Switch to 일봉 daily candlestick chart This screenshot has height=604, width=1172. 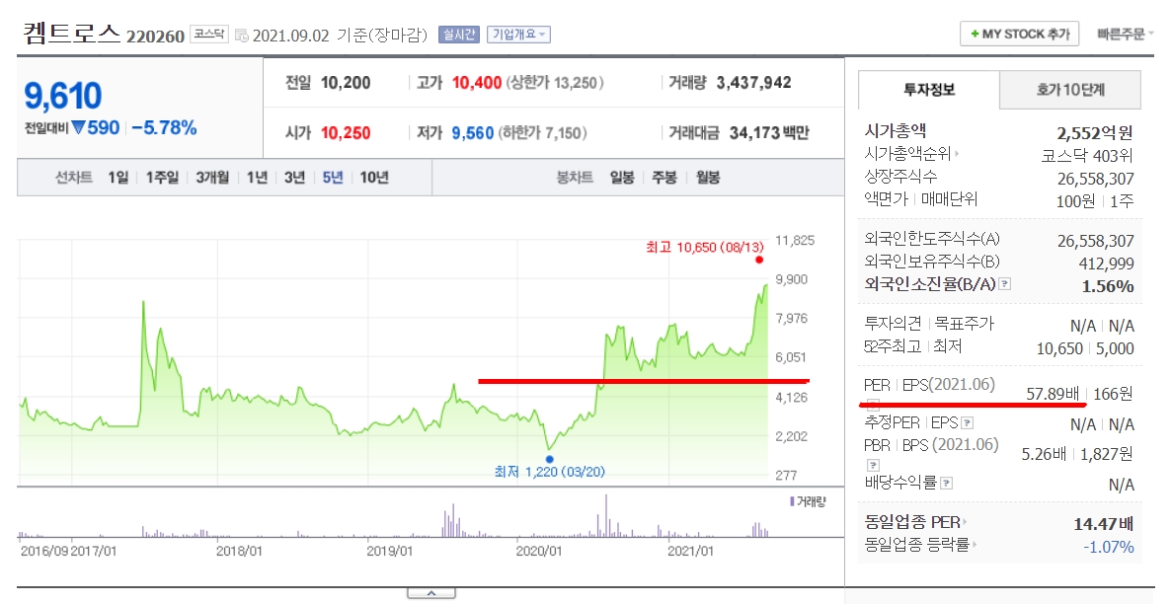[622, 178]
